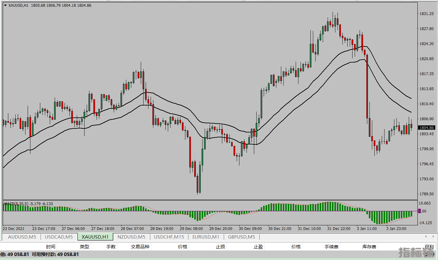
Task: Open the USDCAD,M5 chart tab
Action: coord(59,237)
